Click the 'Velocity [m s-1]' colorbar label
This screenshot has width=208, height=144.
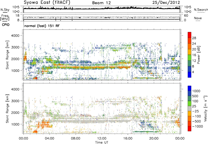pos(205,108)
